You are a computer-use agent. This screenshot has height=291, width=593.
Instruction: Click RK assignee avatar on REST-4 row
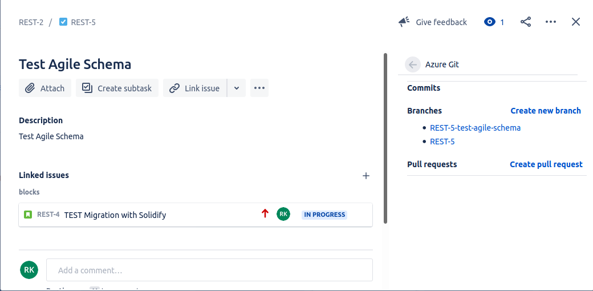tap(283, 214)
